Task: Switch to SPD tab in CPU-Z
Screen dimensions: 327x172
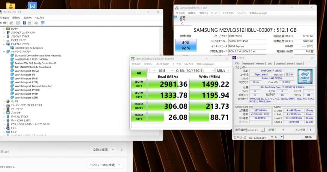Action: 270,64
